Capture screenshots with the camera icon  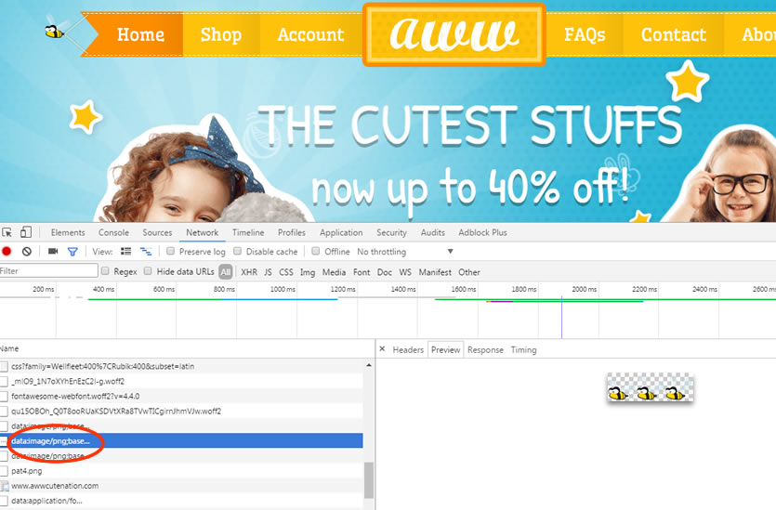point(53,252)
